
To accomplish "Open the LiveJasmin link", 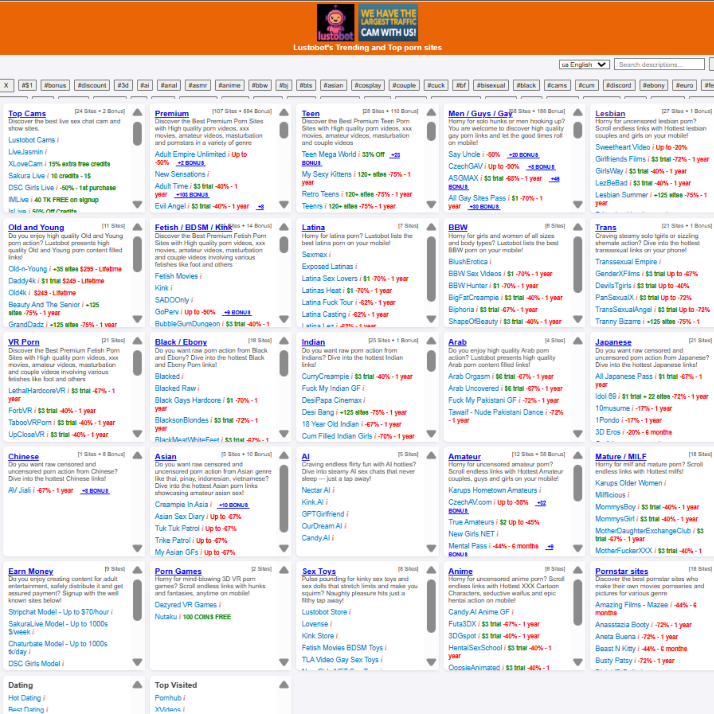I will pos(25,152).
